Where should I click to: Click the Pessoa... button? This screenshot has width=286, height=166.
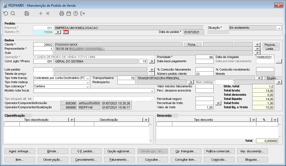[271, 44]
